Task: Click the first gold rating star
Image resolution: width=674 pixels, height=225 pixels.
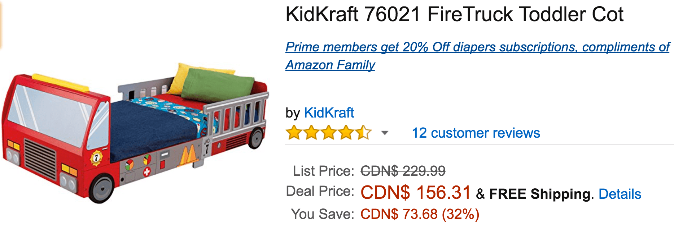Action: (x=294, y=133)
